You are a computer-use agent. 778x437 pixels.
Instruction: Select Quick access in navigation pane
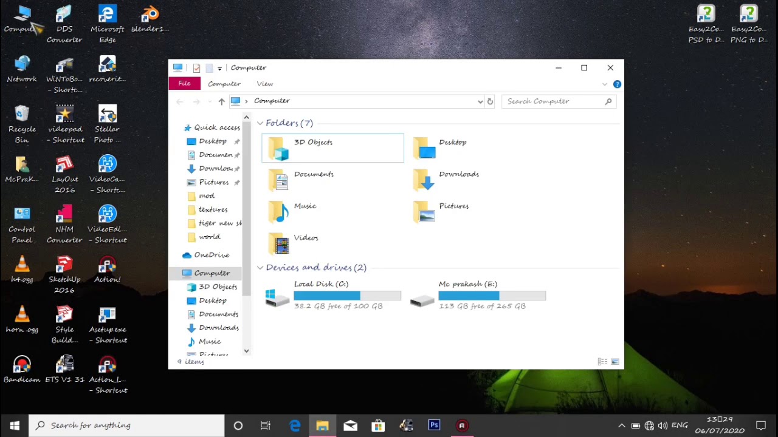click(212, 127)
